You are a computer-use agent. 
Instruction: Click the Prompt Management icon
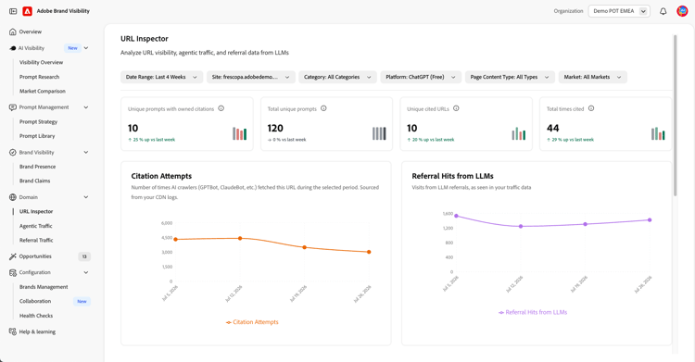pos(12,107)
